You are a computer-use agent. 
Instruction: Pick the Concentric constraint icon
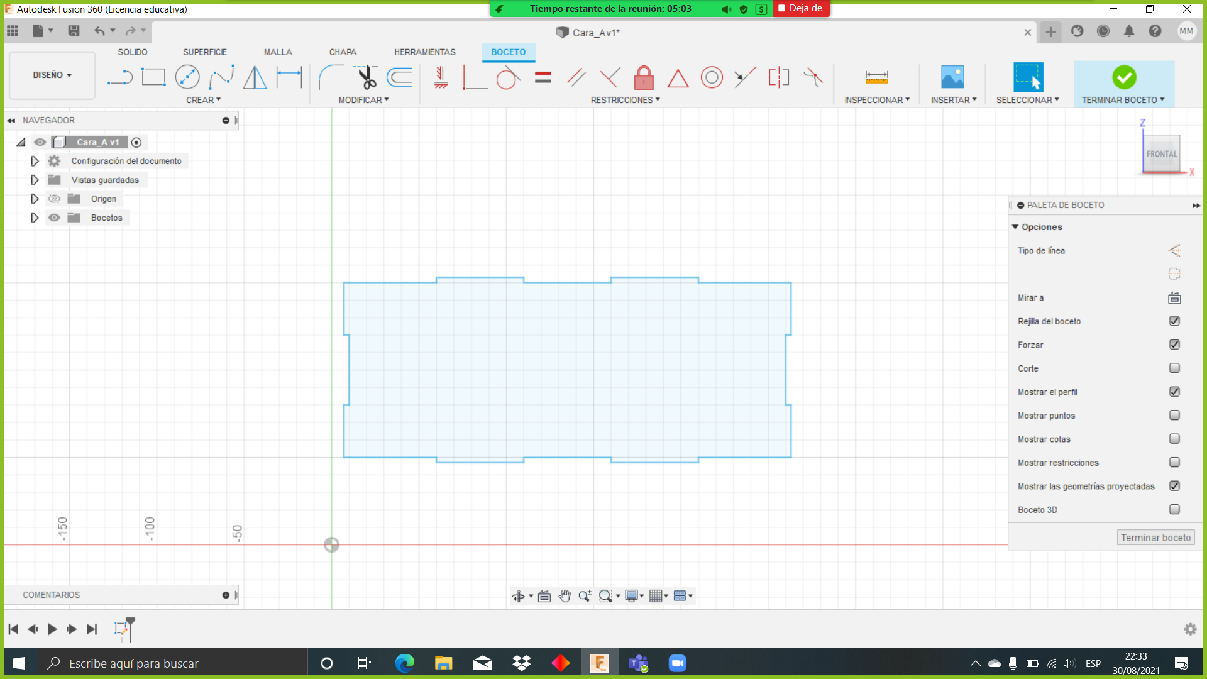(712, 77)
